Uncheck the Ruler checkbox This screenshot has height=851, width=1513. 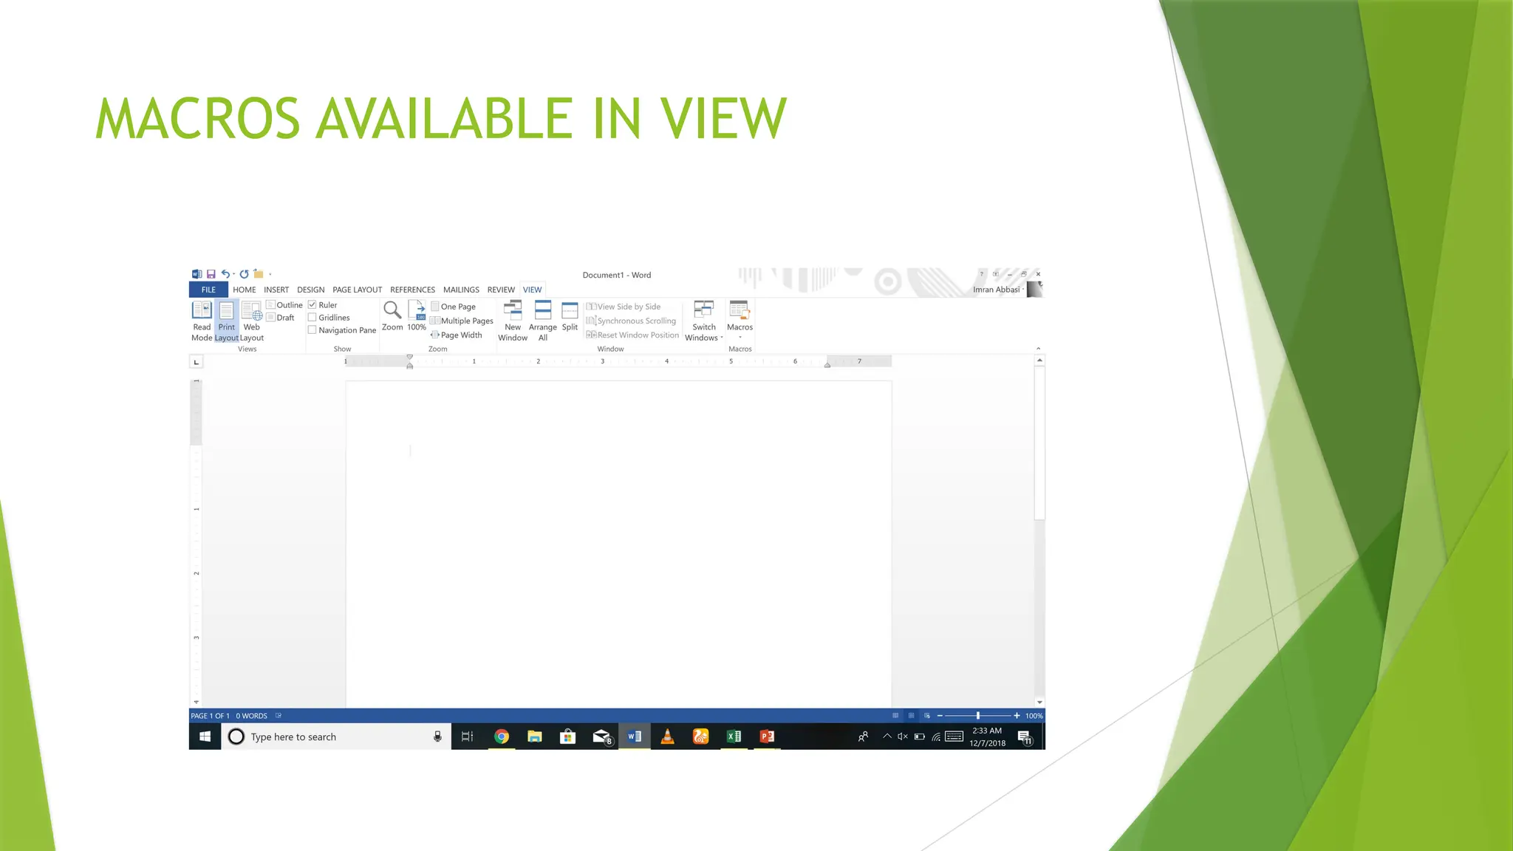[x=312, y=305]
